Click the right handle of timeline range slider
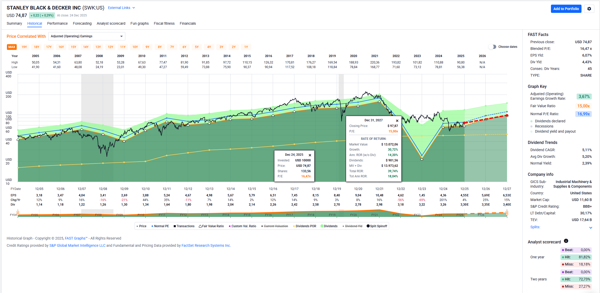 (x=507, y=213)
